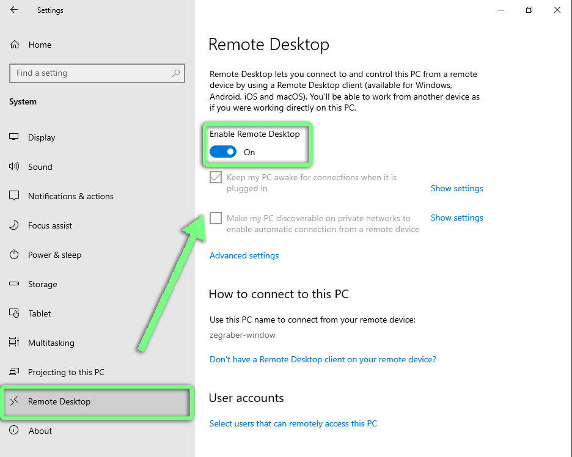Click the Projecting to this PC icon
The width and height of the screenshot is (572, 457).
(13, 372)
